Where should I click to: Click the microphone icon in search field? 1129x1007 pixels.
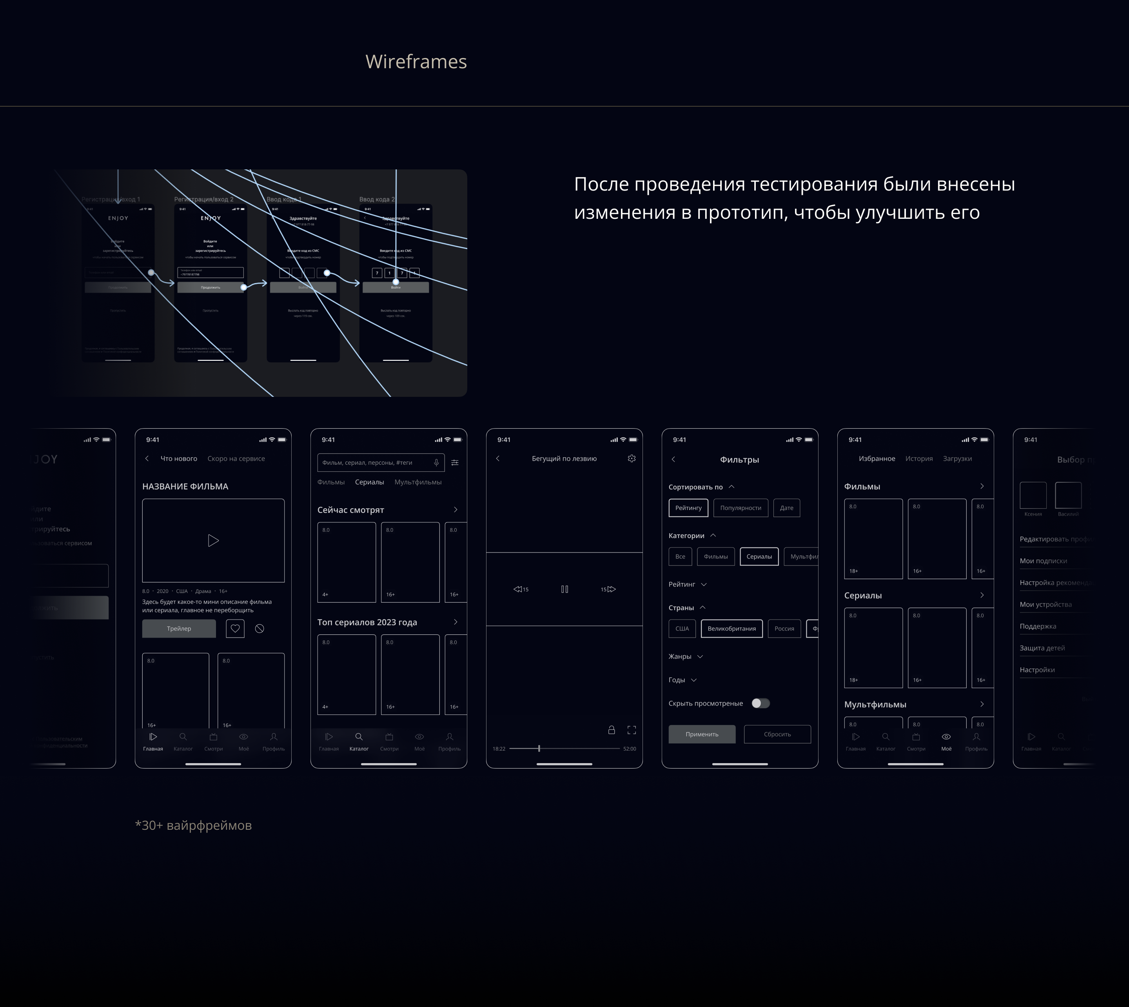point(436,463)
